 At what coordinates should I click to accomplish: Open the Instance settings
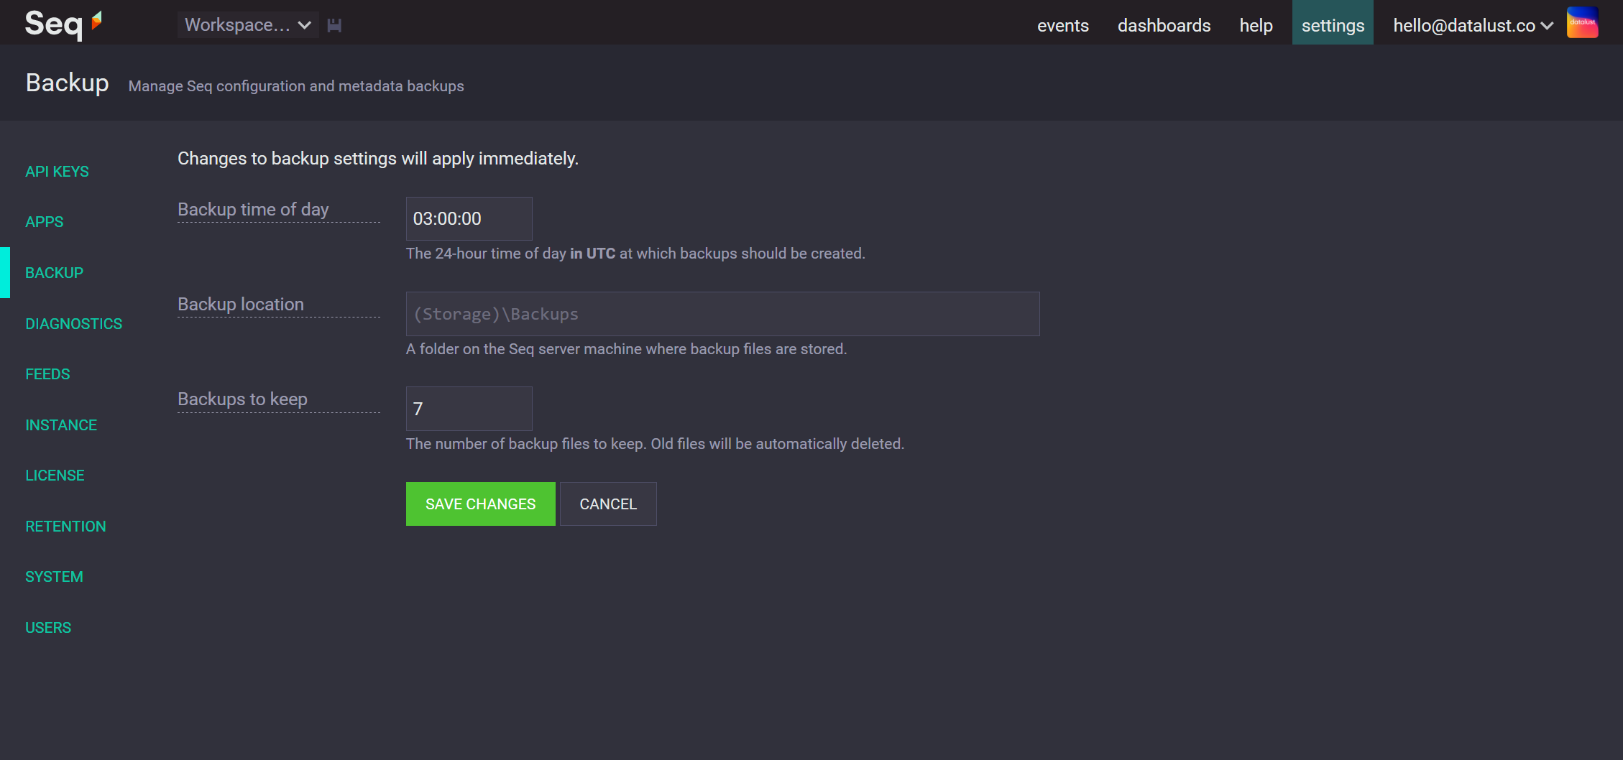coord(61,425)
